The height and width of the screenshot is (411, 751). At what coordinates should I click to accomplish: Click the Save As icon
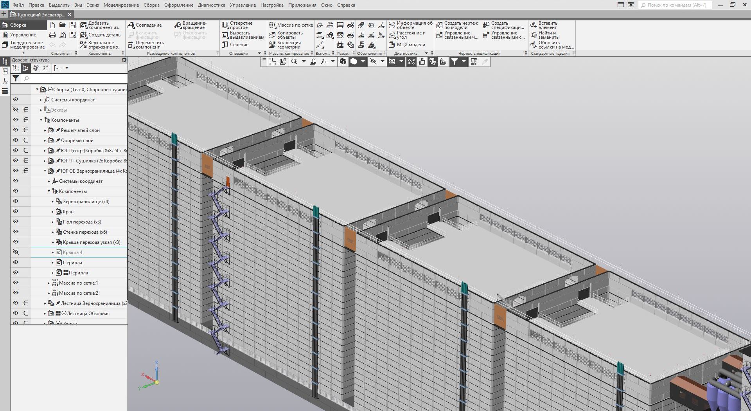coord(73,35)
